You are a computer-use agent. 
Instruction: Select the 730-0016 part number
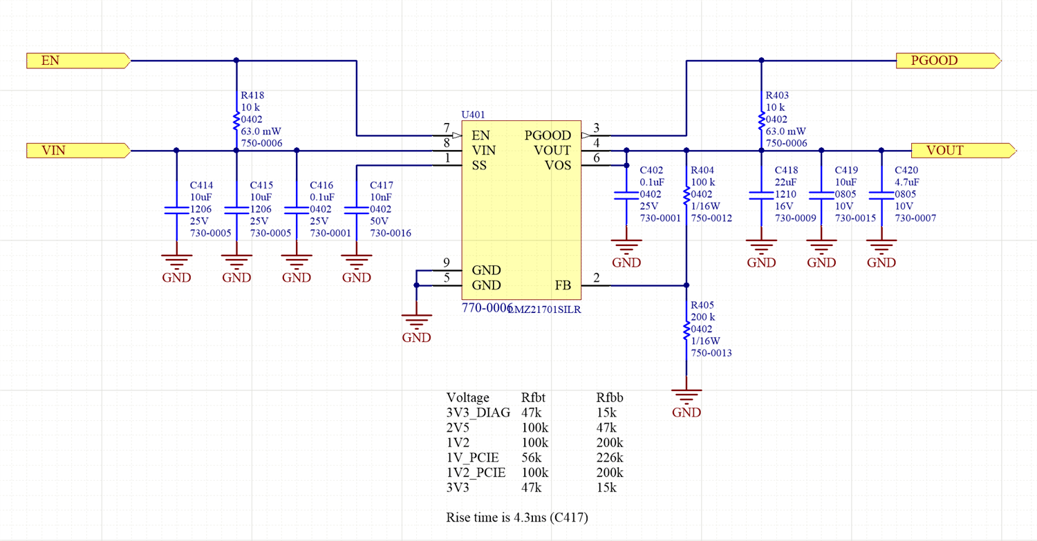(x=391, y=234)
